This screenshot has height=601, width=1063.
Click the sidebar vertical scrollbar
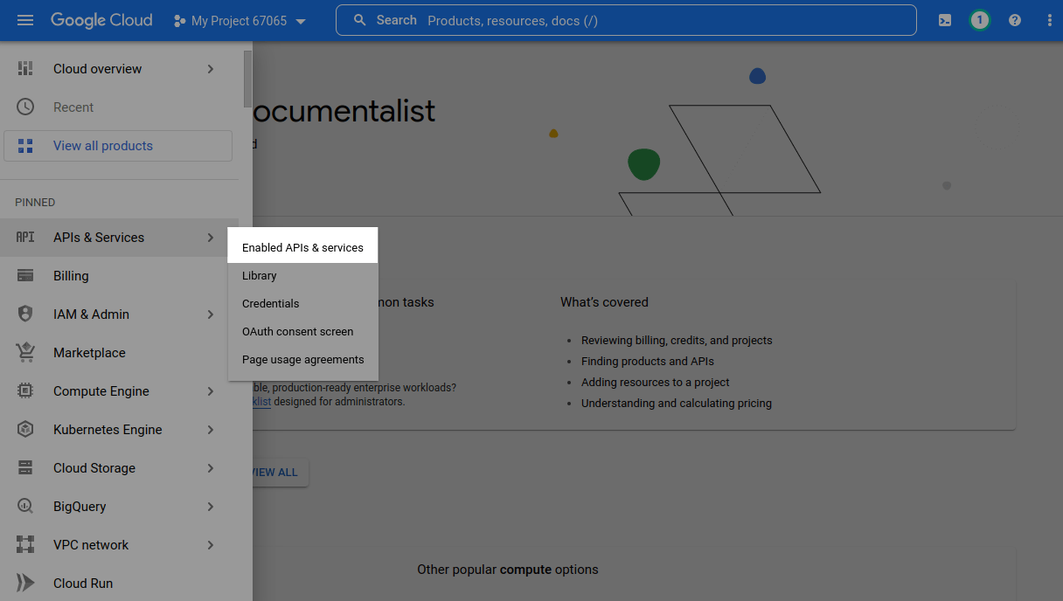tap(247, 79)
